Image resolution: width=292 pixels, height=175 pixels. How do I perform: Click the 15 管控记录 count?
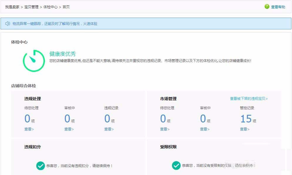click(246, 119)
